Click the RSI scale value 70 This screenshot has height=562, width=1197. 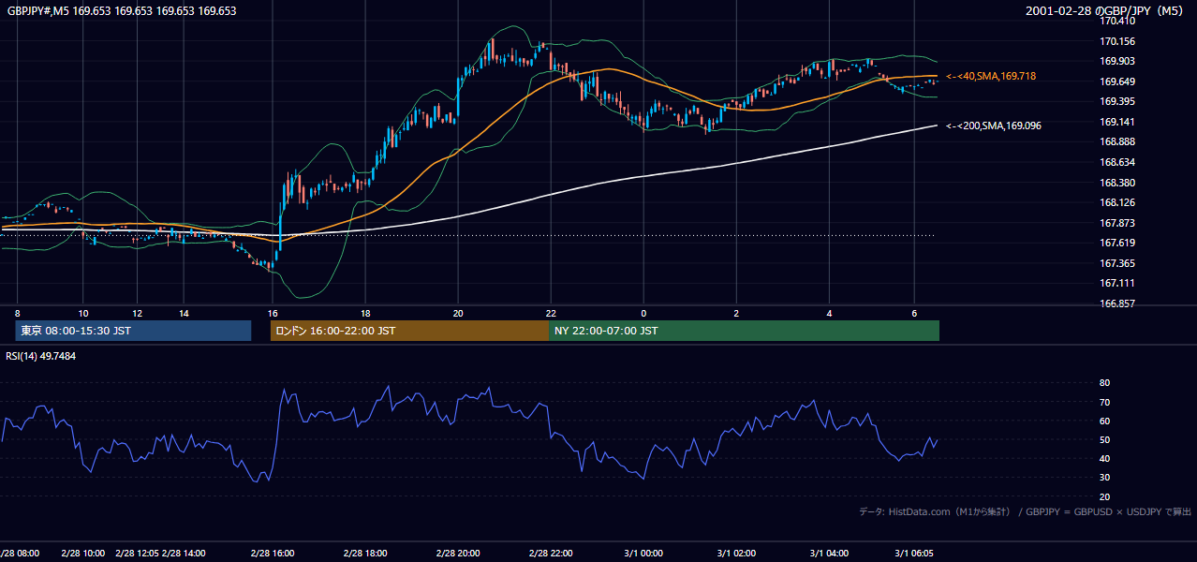click(1104, 402)
